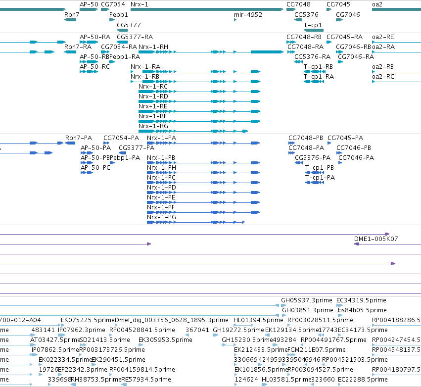
Task: Click protein Nrx-1-PE
Action: [161, 197]
